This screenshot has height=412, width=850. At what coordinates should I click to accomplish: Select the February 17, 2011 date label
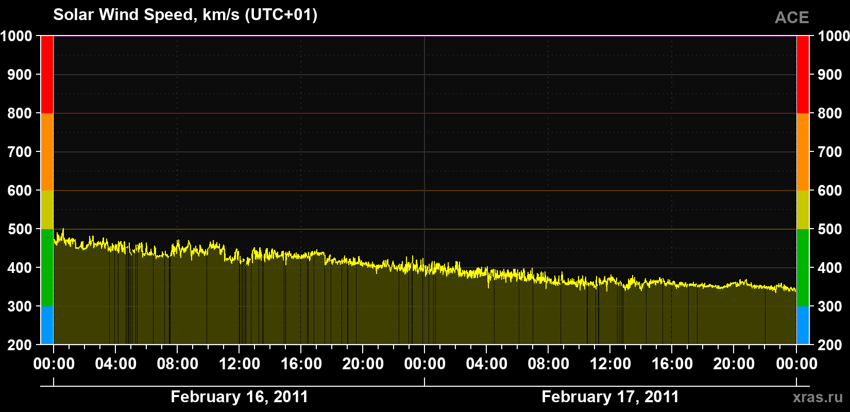610,397
